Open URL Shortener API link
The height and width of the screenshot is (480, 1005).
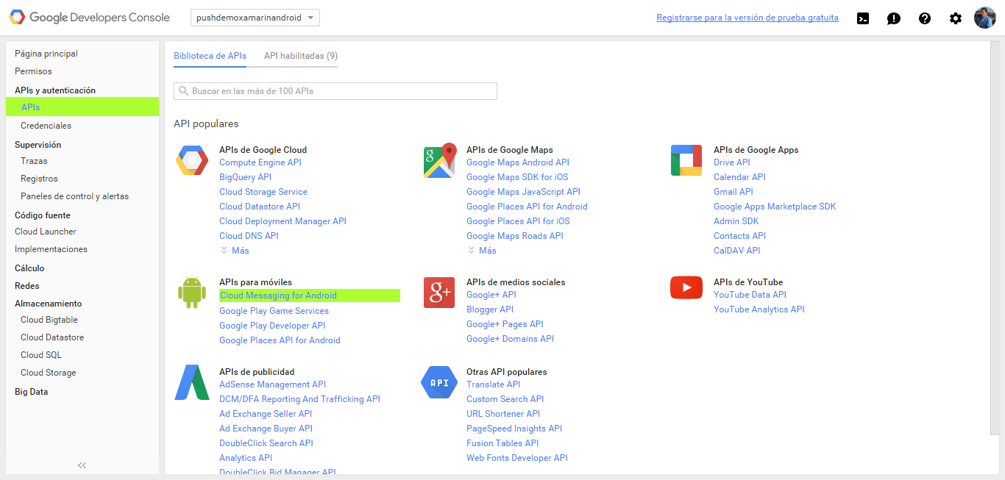pos(503,414)
